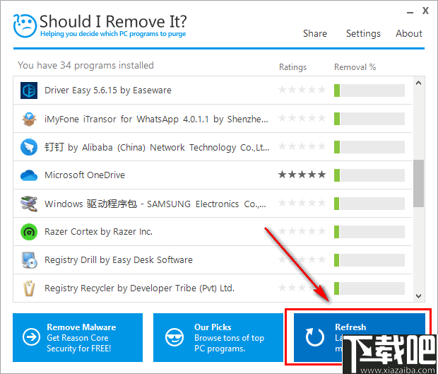Click the DingTalk blue wing icon

coord(29,147)
